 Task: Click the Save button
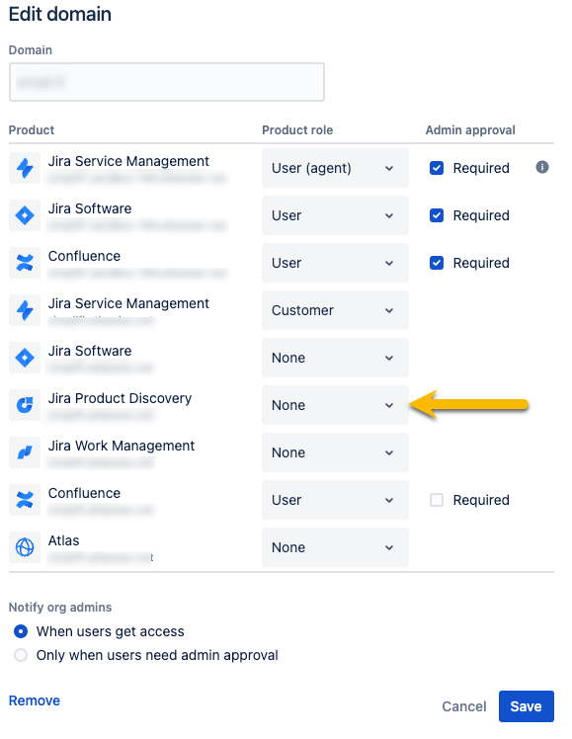tap(527, 706)
